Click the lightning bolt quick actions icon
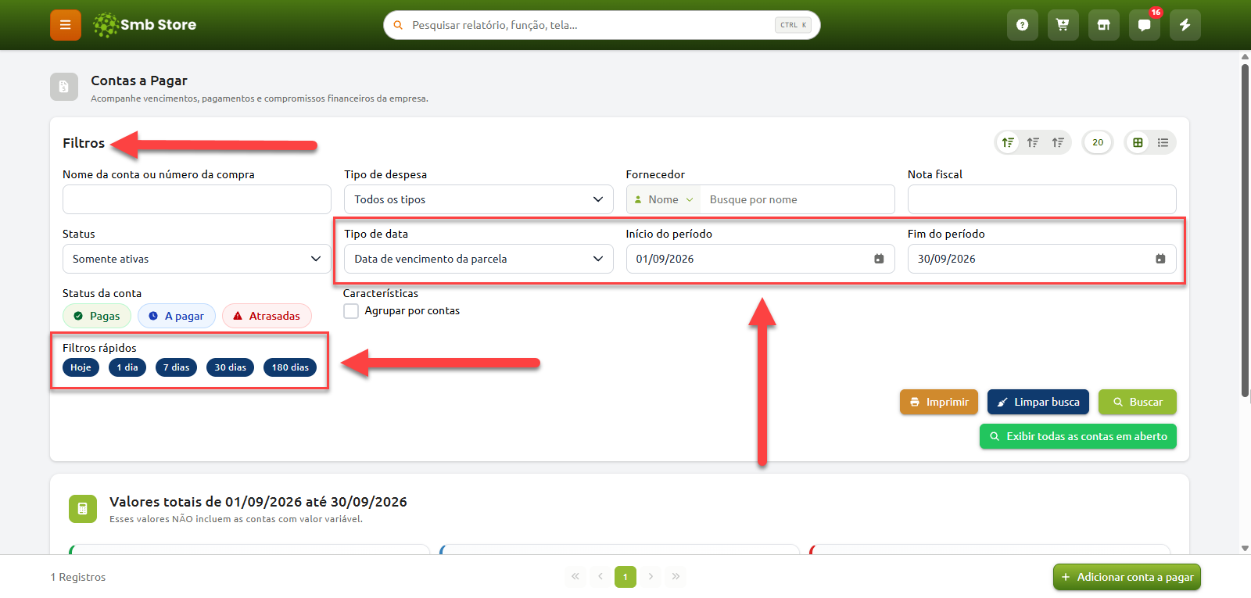Viewport: 1251px width, 598px height. [x=1185, y=25]
